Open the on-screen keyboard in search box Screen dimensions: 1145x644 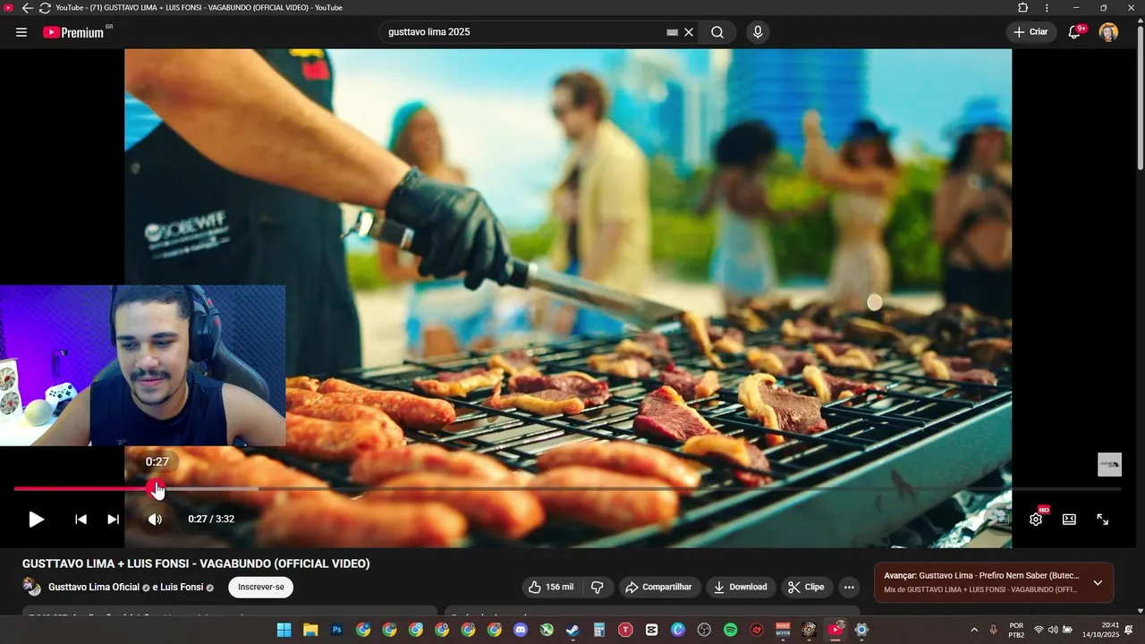click(672, 32)
